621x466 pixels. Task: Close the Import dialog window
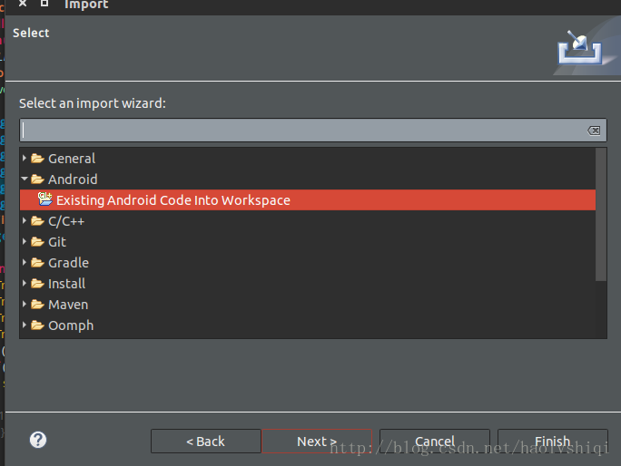[23, 4]
